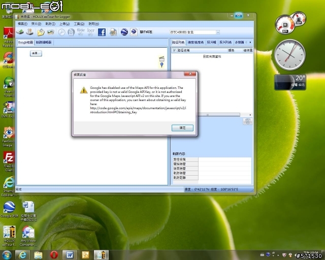Toggle the select-all checkbox in track list header
Viewport: 325px width, 260px height.
click(174, 50)
